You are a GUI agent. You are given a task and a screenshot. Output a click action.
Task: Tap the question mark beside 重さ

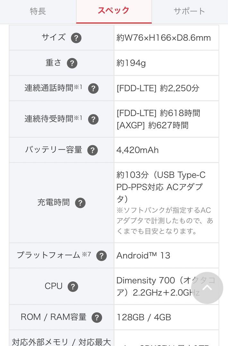[x=72, y=63]
